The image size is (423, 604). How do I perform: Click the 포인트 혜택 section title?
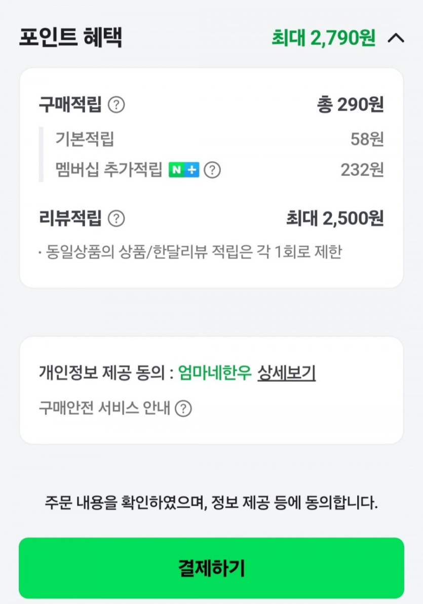(x=70, y=38)
